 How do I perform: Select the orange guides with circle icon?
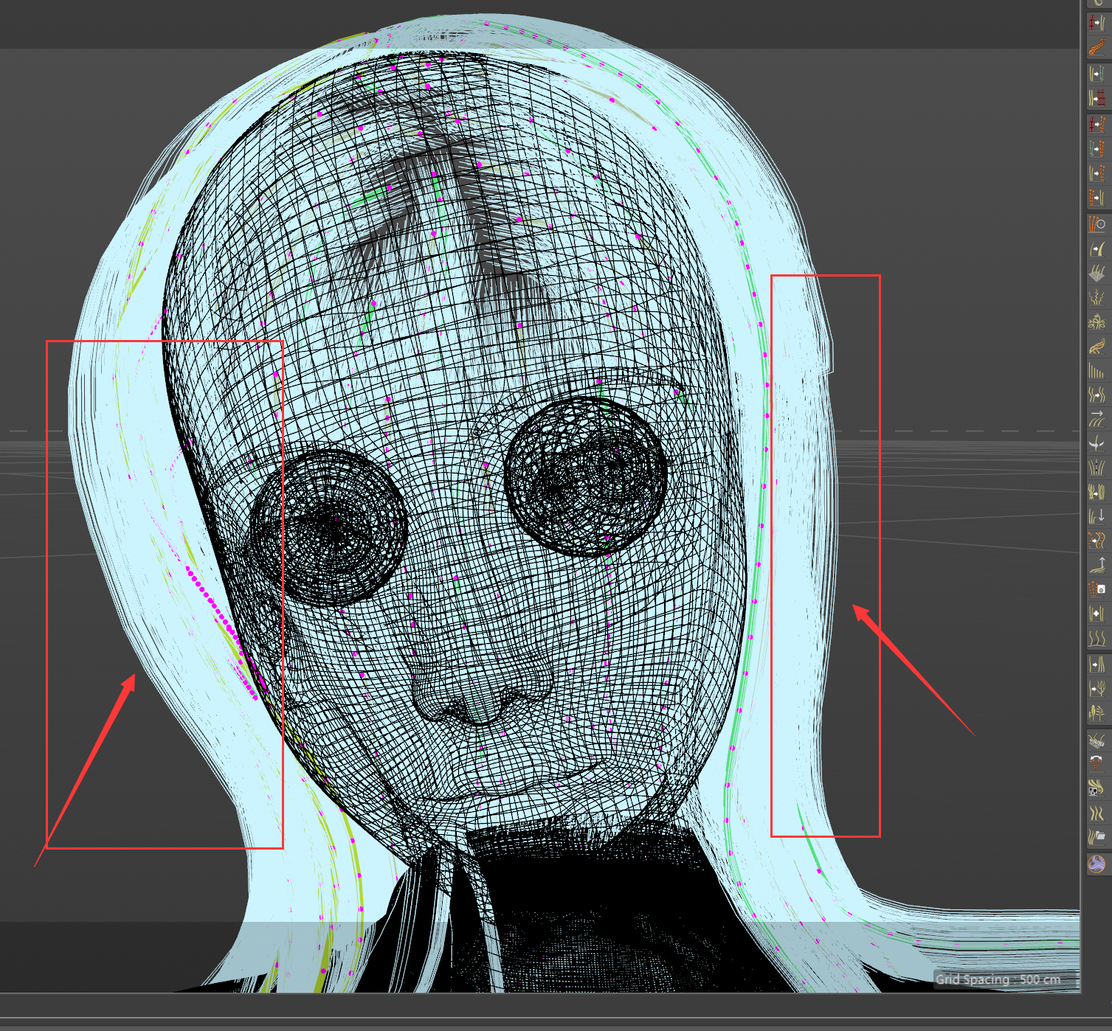click(x=1097, y=223)
